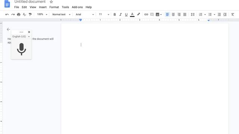This screenshot has width=239, height=134.
Task: Set left text alignment
Action: (167, 15)
